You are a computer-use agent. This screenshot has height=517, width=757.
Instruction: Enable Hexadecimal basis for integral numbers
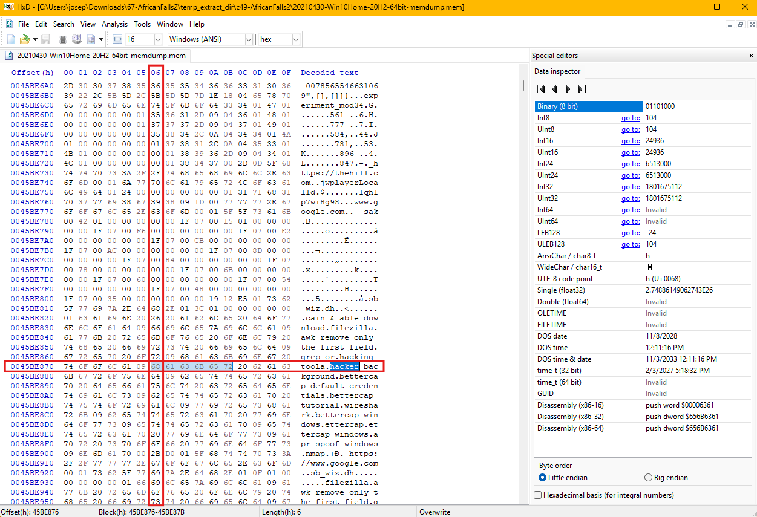538,495
